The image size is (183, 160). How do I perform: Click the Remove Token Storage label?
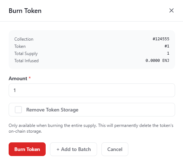tap(52, 110)
